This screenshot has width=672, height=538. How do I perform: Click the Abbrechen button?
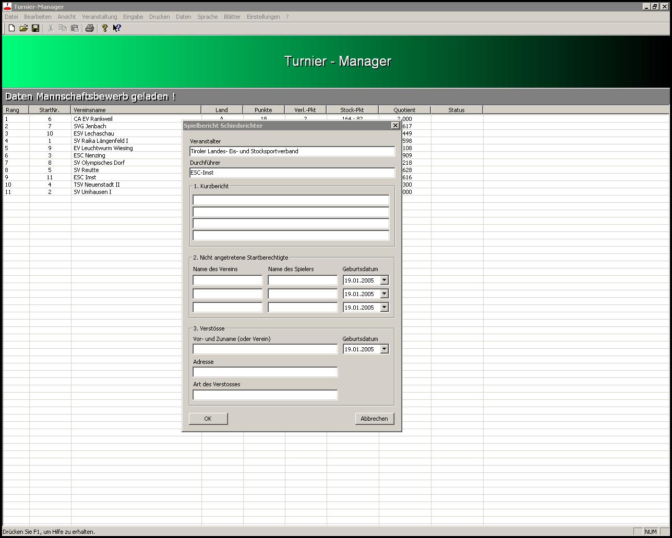click(374, 419)
